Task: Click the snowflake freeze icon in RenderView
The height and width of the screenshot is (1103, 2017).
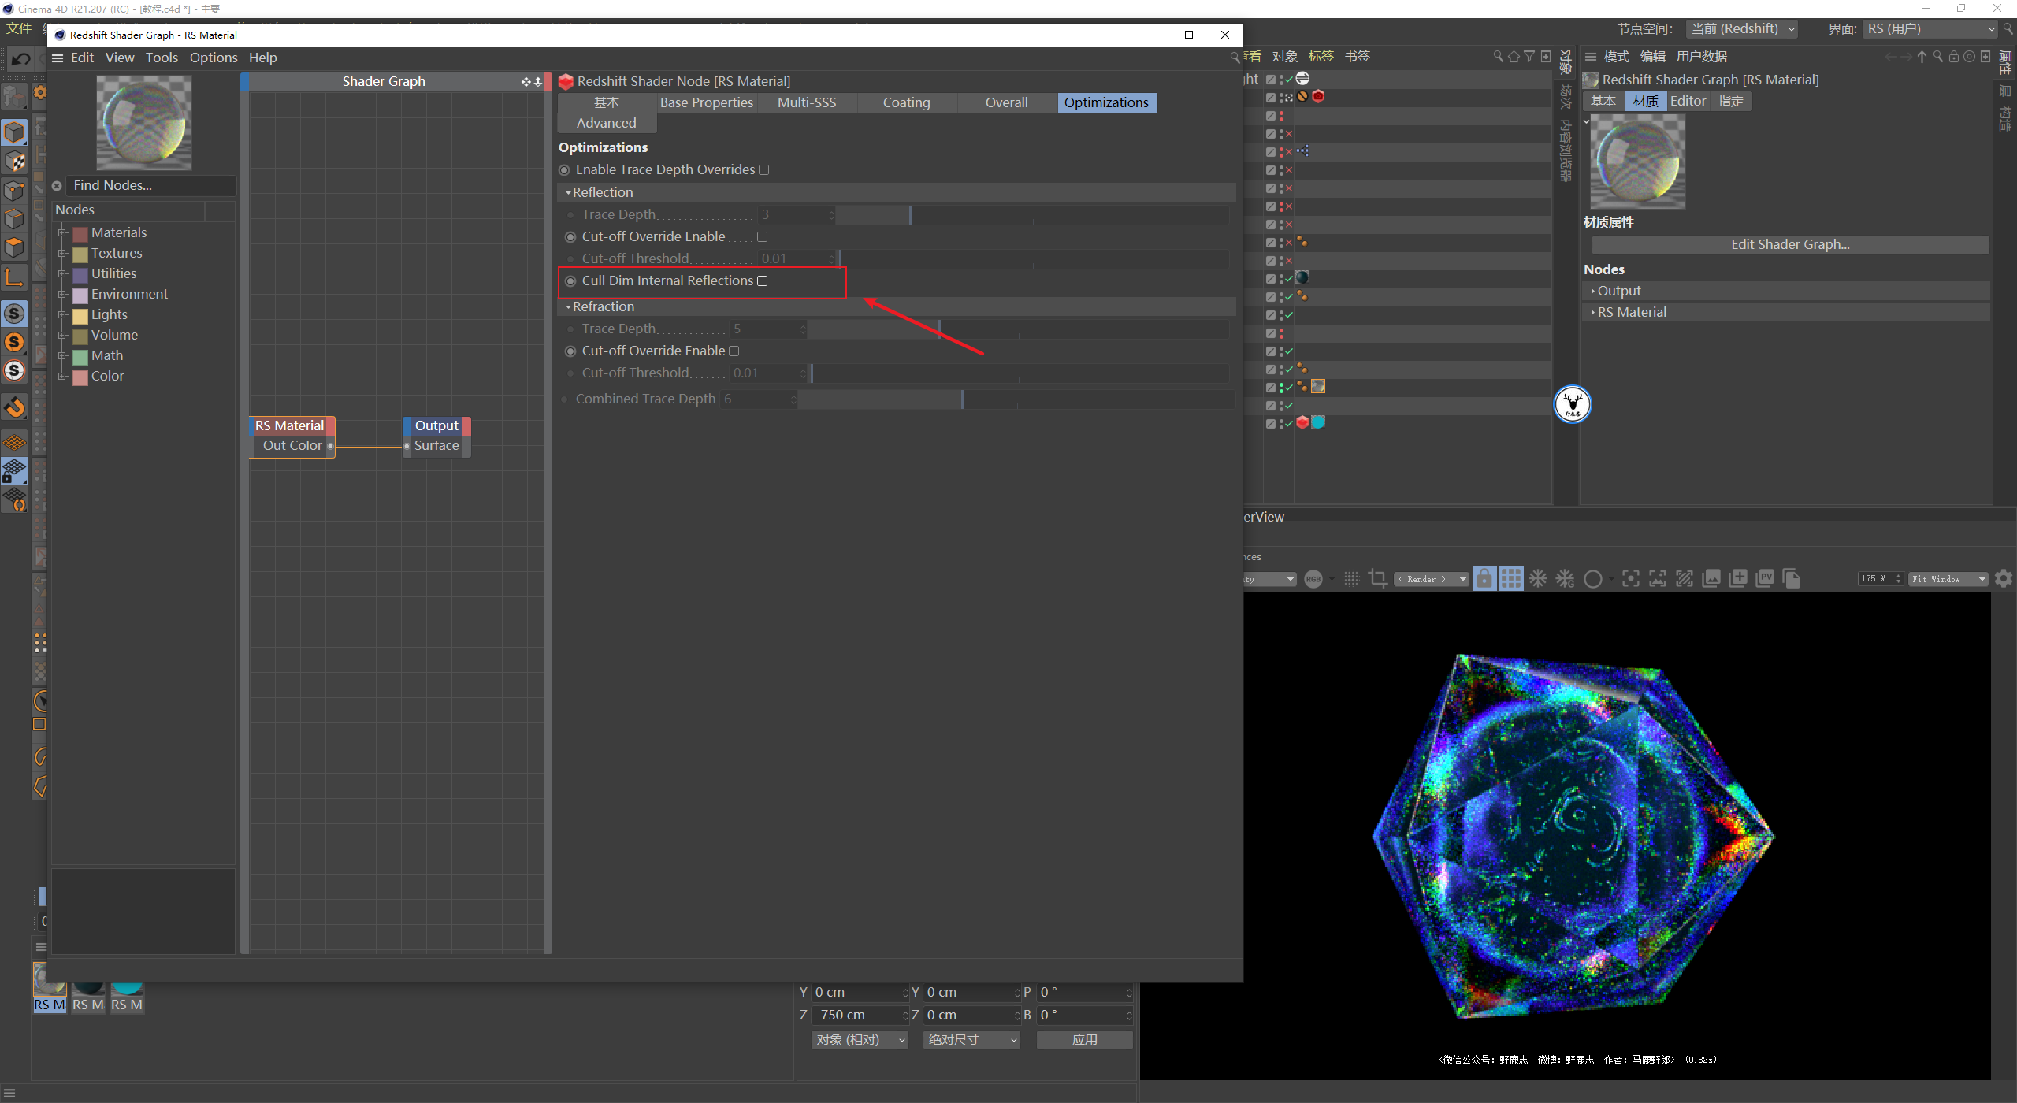Action: (1538, 579)
